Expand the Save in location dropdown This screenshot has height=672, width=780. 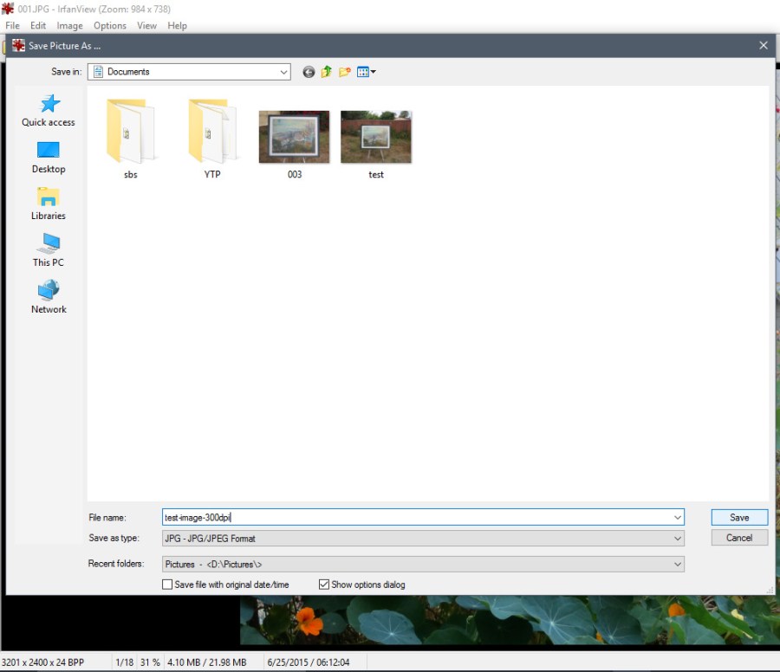(283, 72)
